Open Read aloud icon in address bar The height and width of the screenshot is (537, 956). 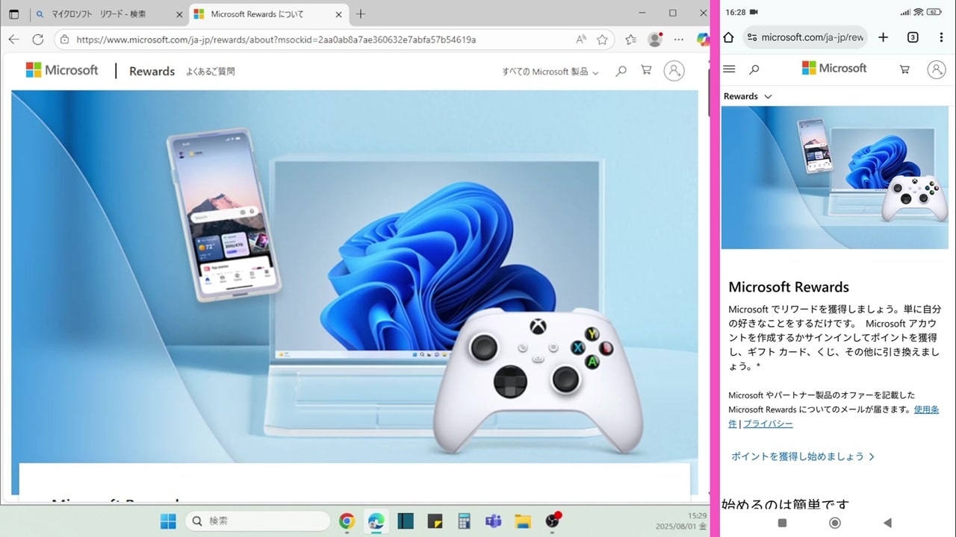coord(581,40)
